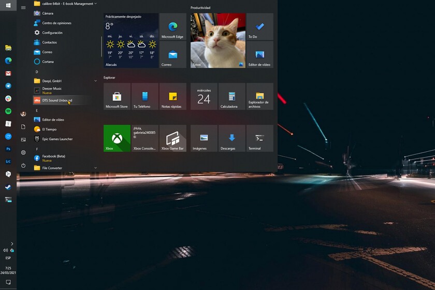The image size is (435, 290).
Task: Switch the ESP input language indicator
Action: (x=8, y=258)
